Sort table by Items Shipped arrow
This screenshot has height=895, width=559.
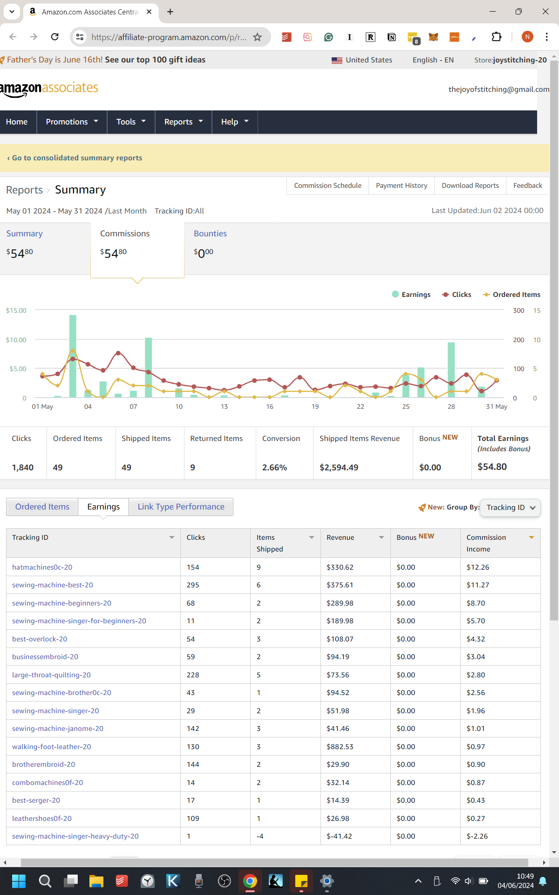(312, 537)
